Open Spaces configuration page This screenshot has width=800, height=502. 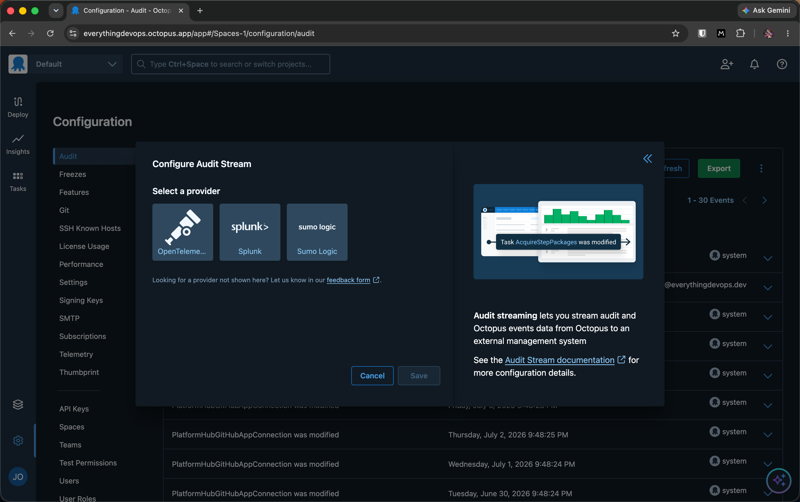pos(72,427)
